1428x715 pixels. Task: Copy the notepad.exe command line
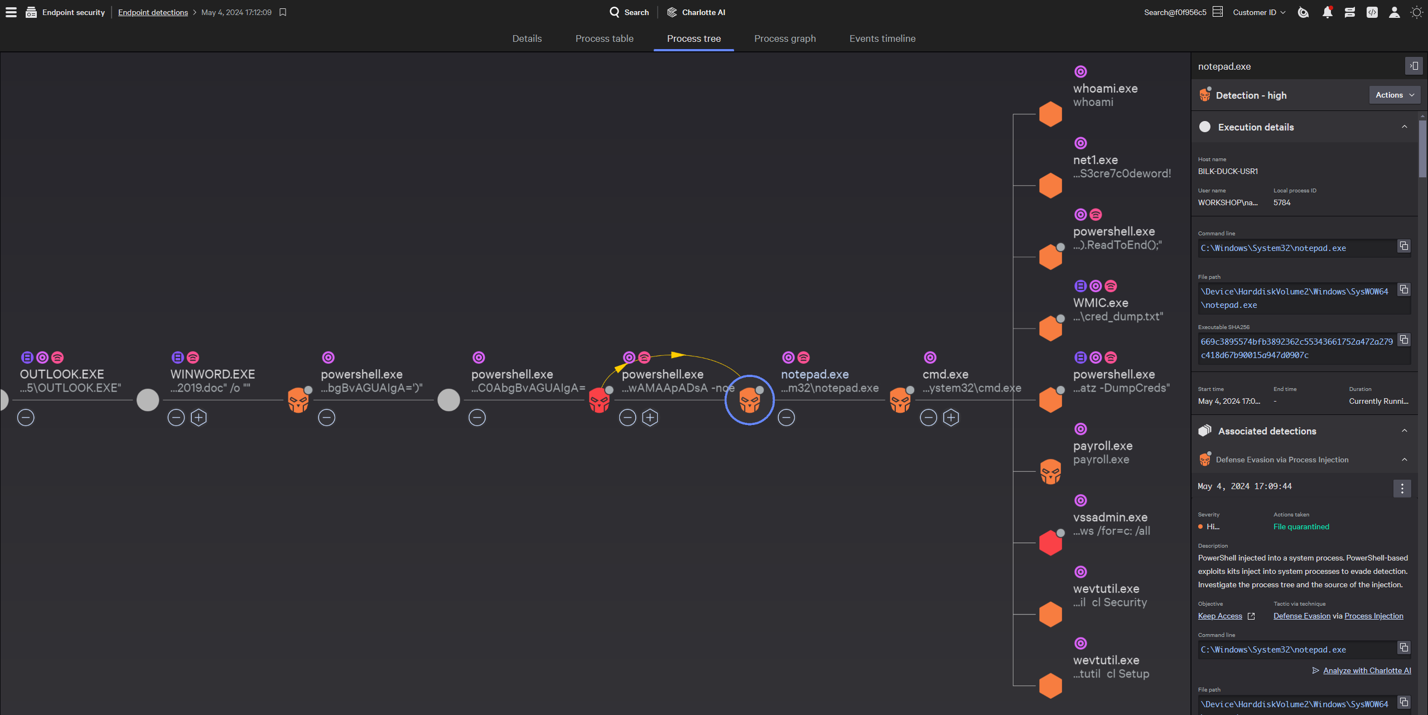[x=1403, y=245]
